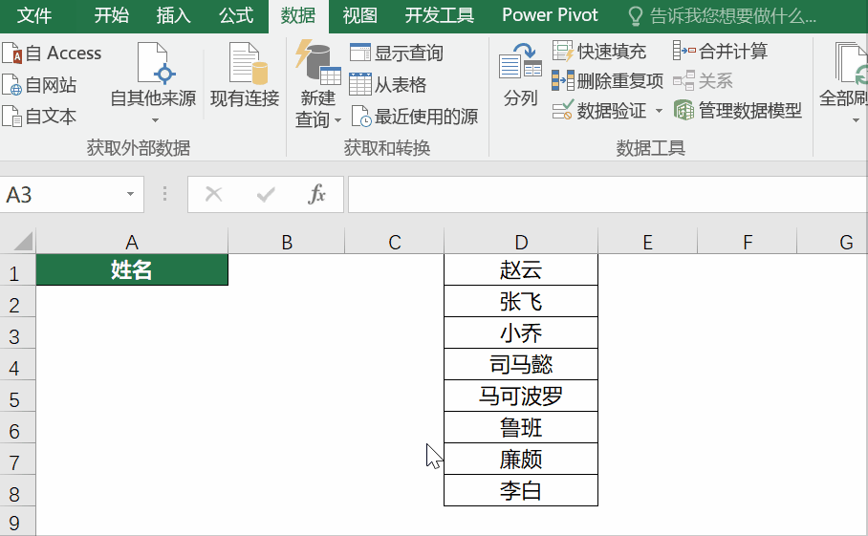Click the formula bar input area
This screenshot has height=536, width=868.
pos(607,195)
